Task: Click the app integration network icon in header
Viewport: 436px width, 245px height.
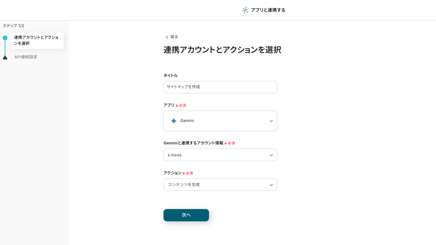Action: [x=245, y=10]
